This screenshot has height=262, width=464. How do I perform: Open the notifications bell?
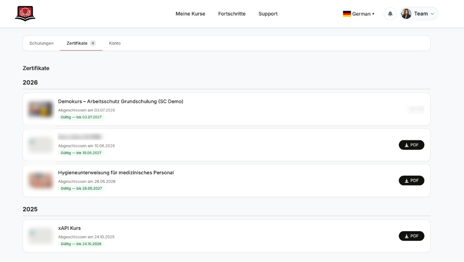pyautogui.click(x=390, y=14)
